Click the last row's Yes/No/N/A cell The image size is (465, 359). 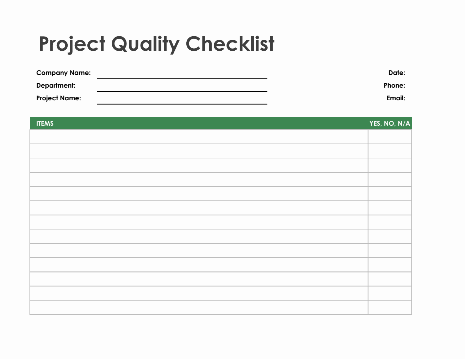pyautogui.click(x=390, y=307)
